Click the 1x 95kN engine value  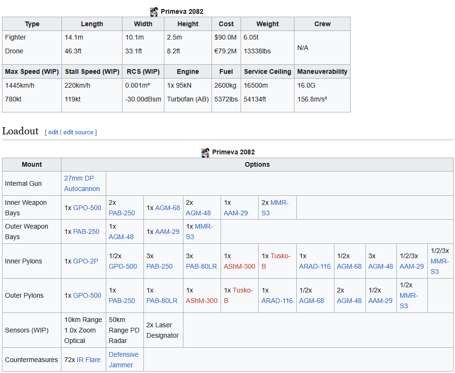coord(179,86)
